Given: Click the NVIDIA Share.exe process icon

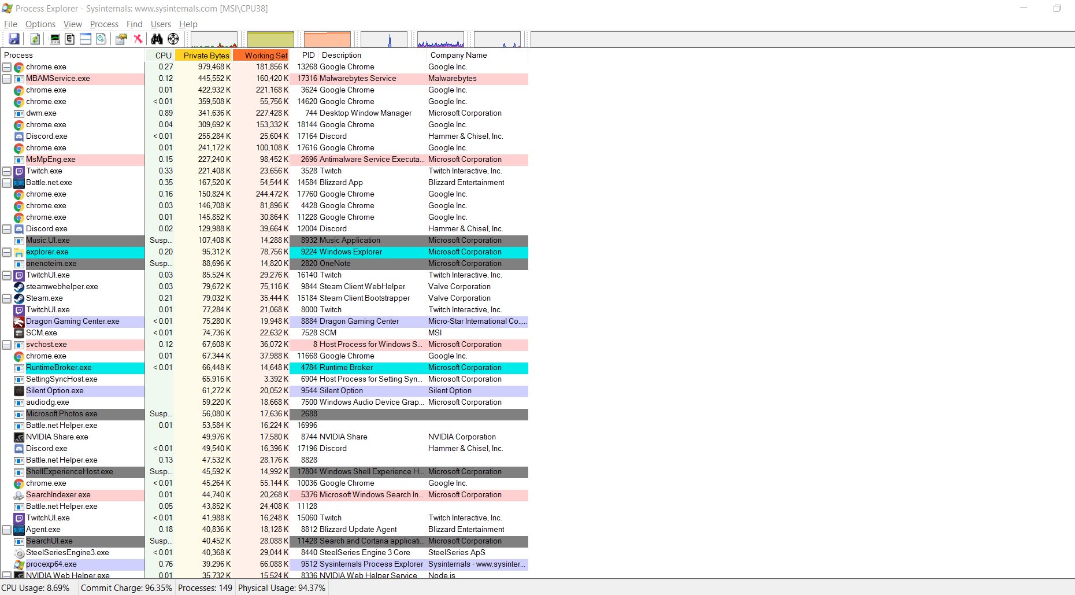Looking at the screenshot, I should (19, 437).
